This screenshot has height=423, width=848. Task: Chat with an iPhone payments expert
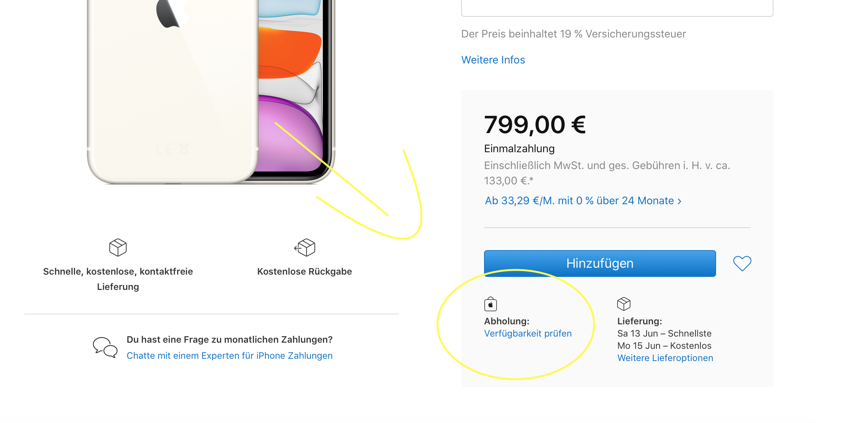tap(229, 356)
